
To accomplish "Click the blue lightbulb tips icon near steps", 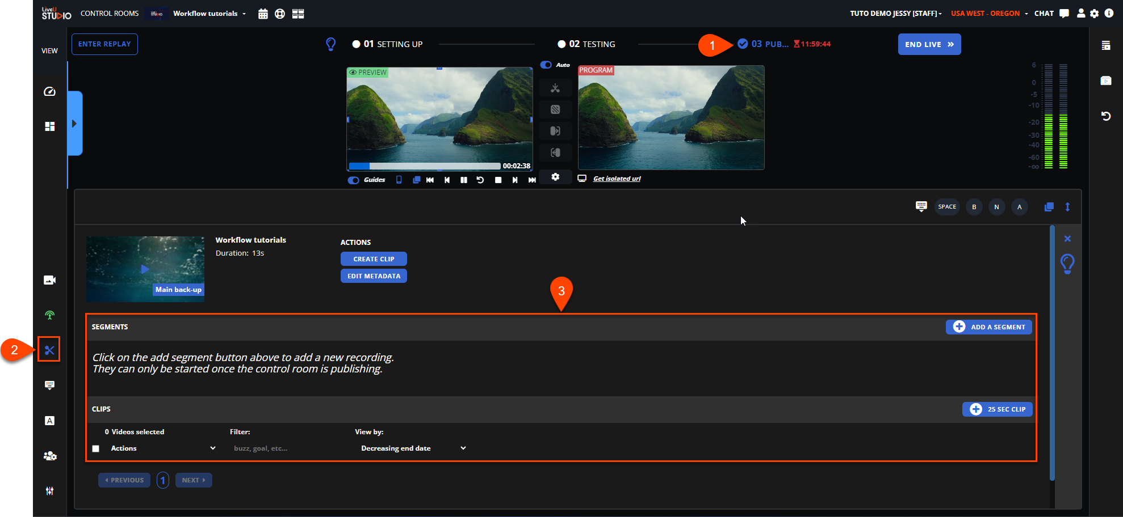I will (x=330, y=44).
